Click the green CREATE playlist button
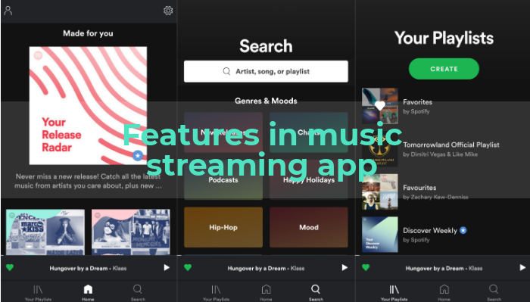The image size is (530, 302). pos(444,69)
